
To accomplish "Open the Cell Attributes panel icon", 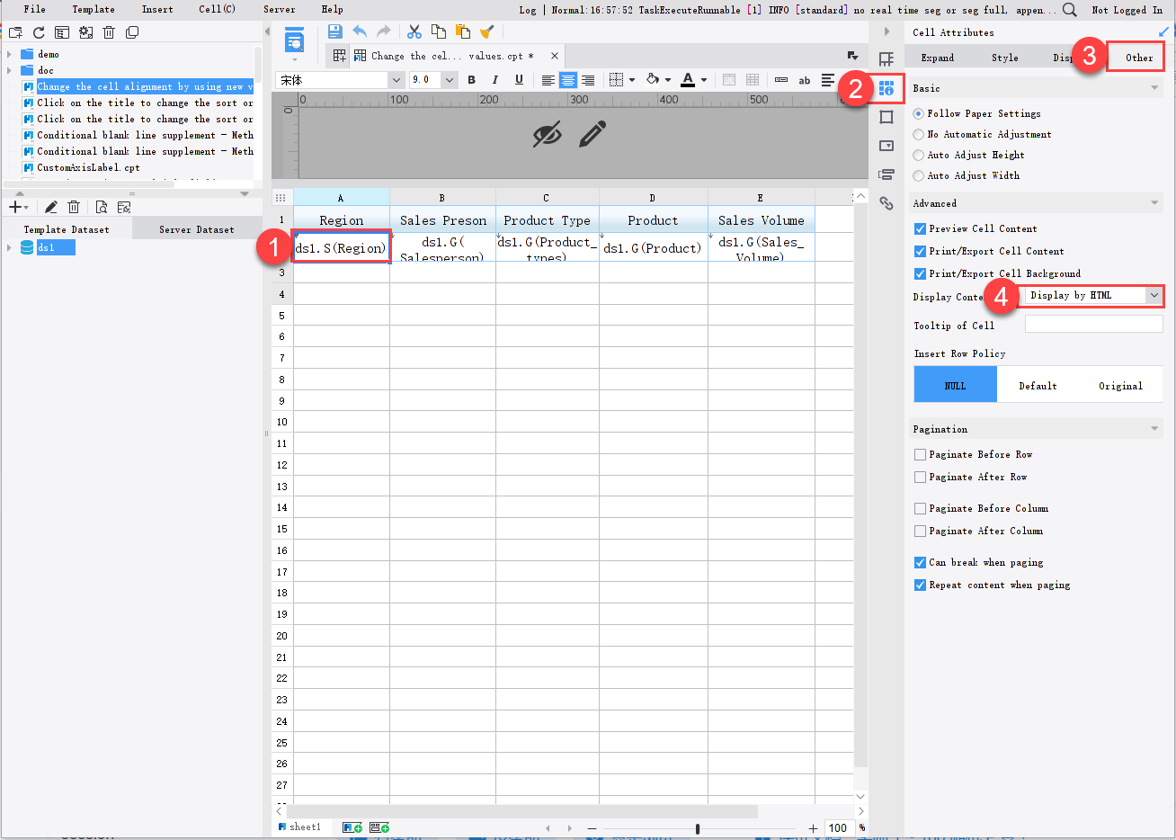I will coord(886,88).
